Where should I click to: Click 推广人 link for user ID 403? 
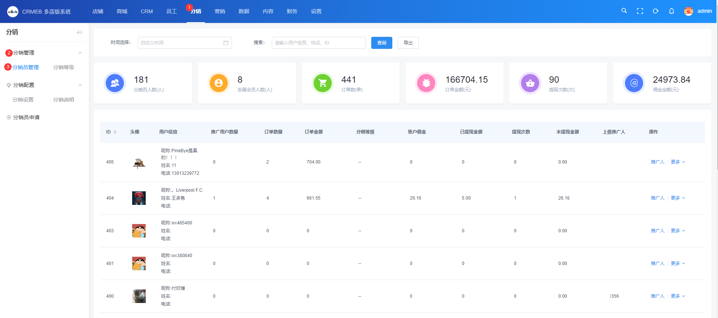657,231
